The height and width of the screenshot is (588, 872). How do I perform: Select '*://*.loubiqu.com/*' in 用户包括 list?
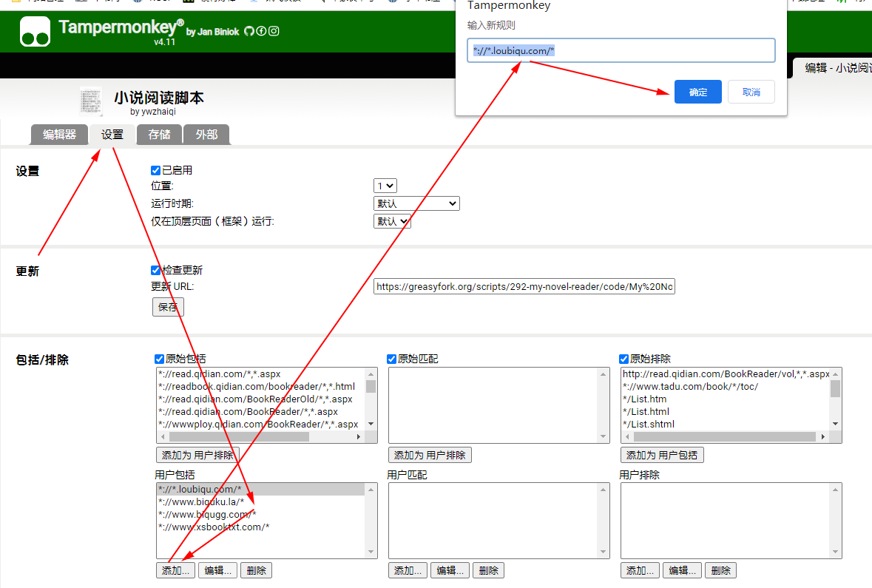260,490
